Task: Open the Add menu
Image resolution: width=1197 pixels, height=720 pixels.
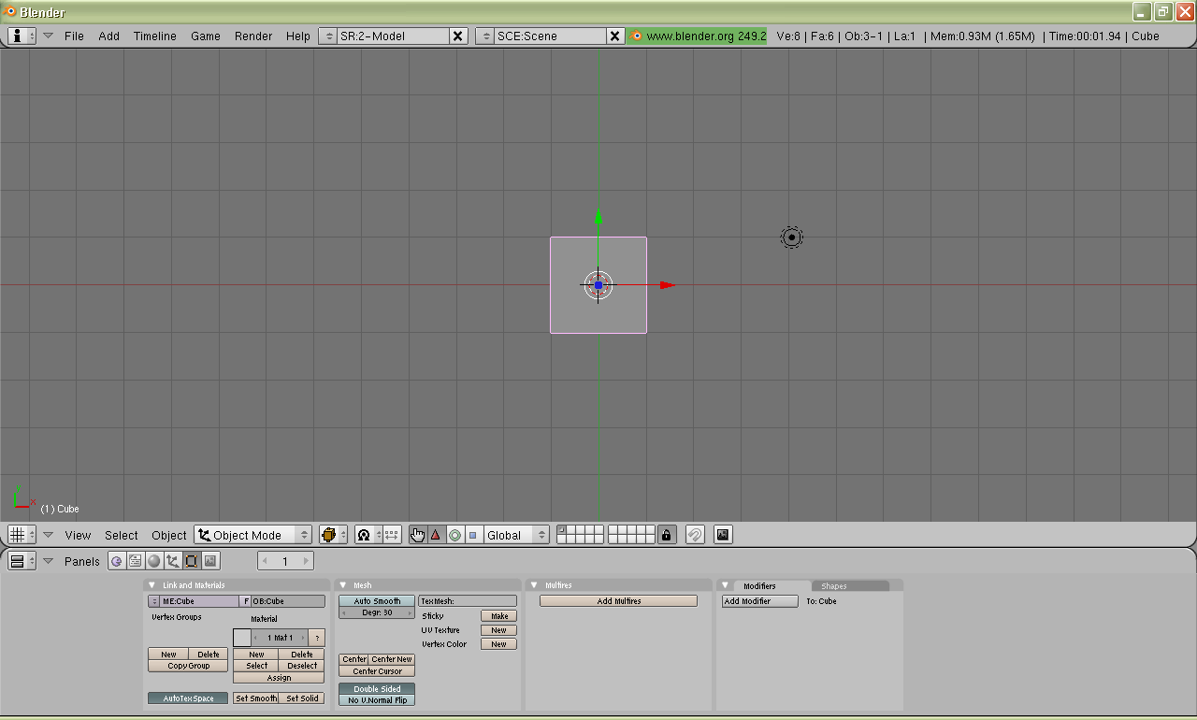Action: (108, 36)
